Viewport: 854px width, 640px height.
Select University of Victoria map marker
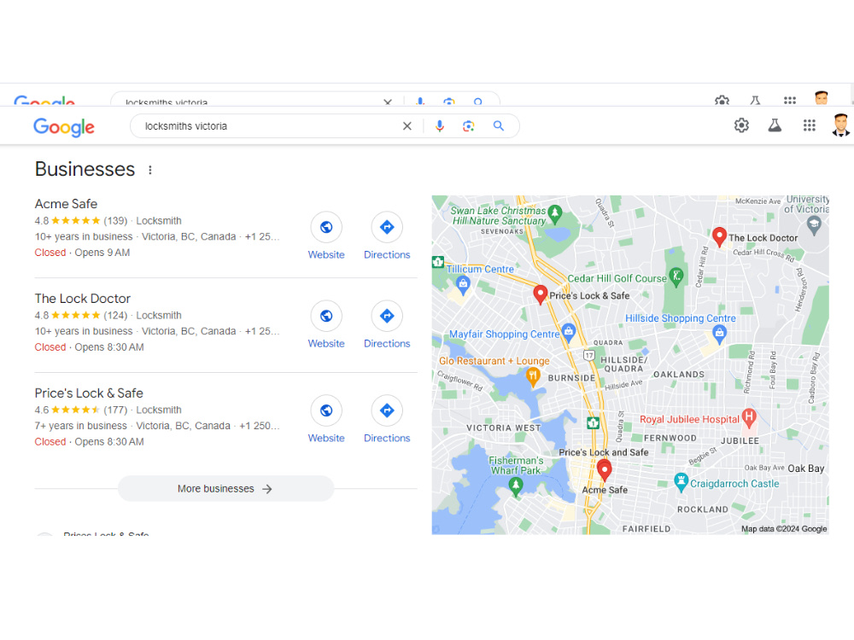[x=814, y=224]
